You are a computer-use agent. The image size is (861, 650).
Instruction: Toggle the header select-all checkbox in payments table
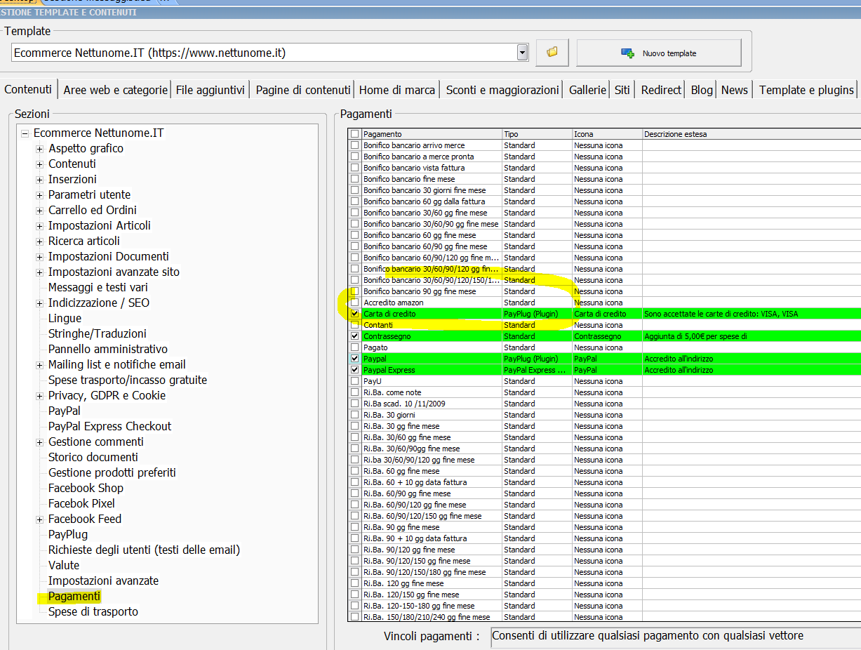click(x=355, y=134)
